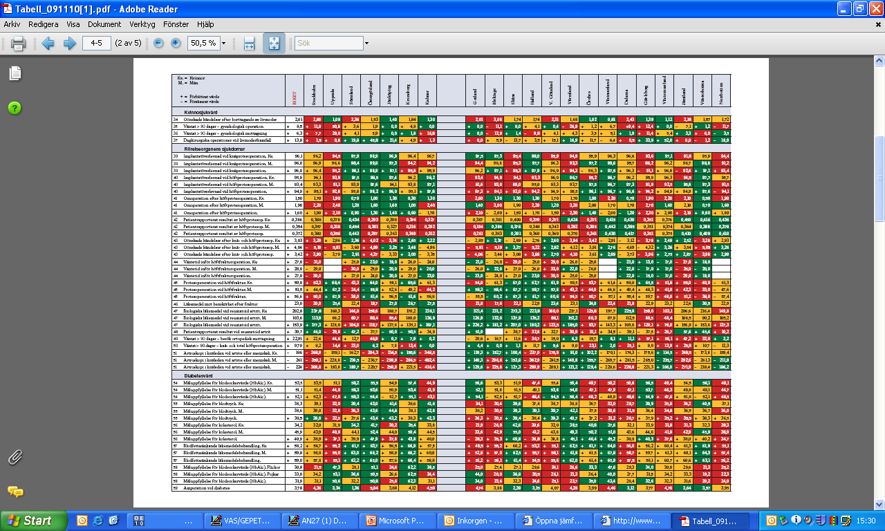Toggle fit one full page view
The width and height of the screenshot is (885, 531).
tap(274, 44)
